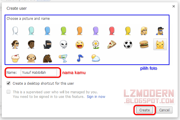This screenshot has width=180, height=120.
Task: Choose the daisy flower avatar
Action: click(96, 44)
